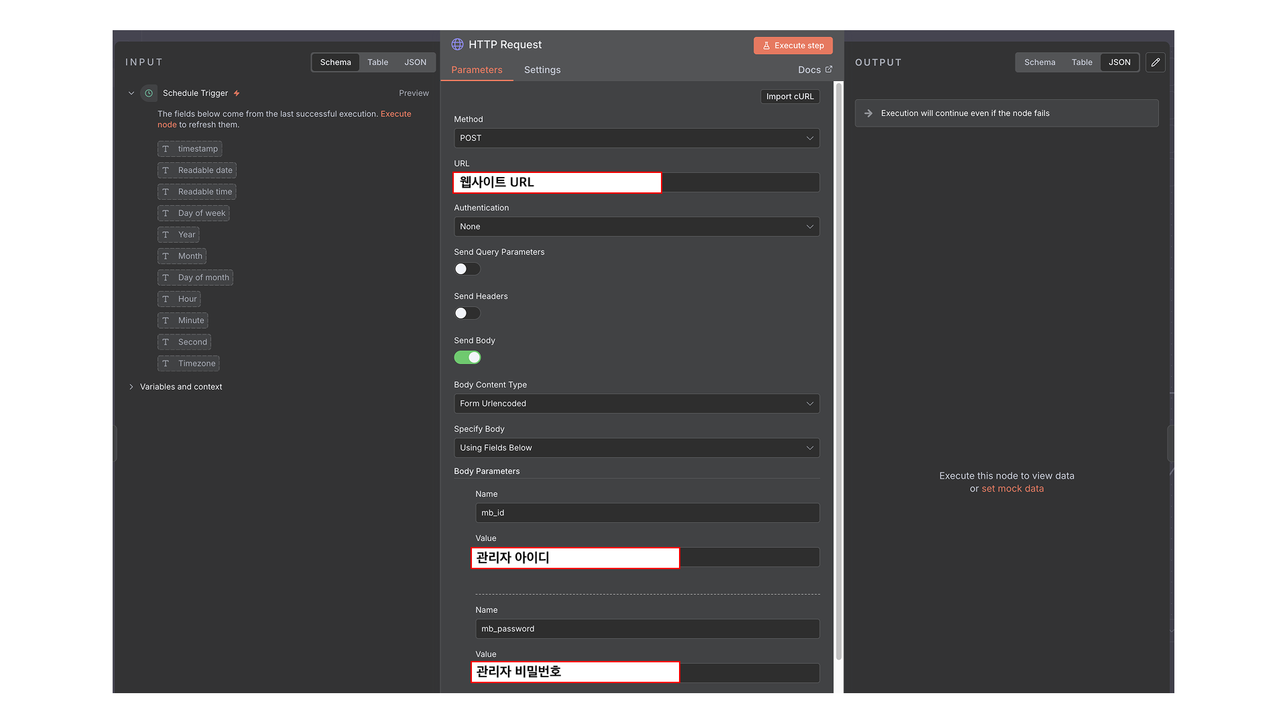Image resolution: width=1287 pixels, height=724 pixels.
Task: Switch input view to Table
Action: click(377, 62)
